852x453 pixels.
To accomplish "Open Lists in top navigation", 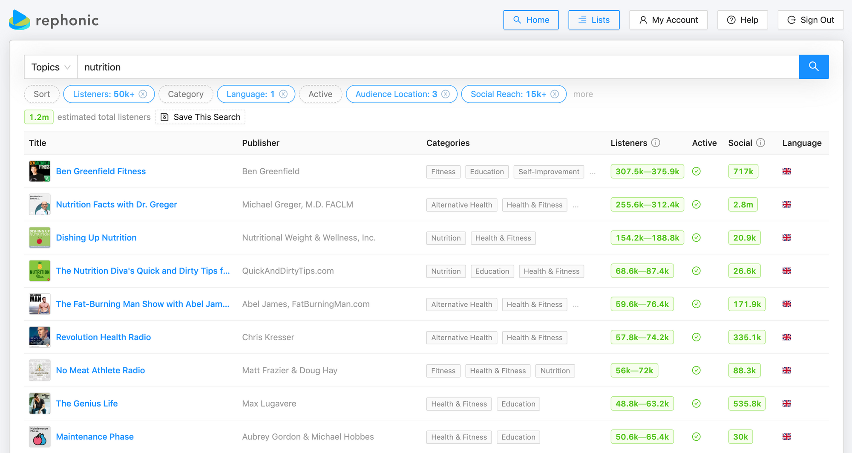I will coord(594,20).
